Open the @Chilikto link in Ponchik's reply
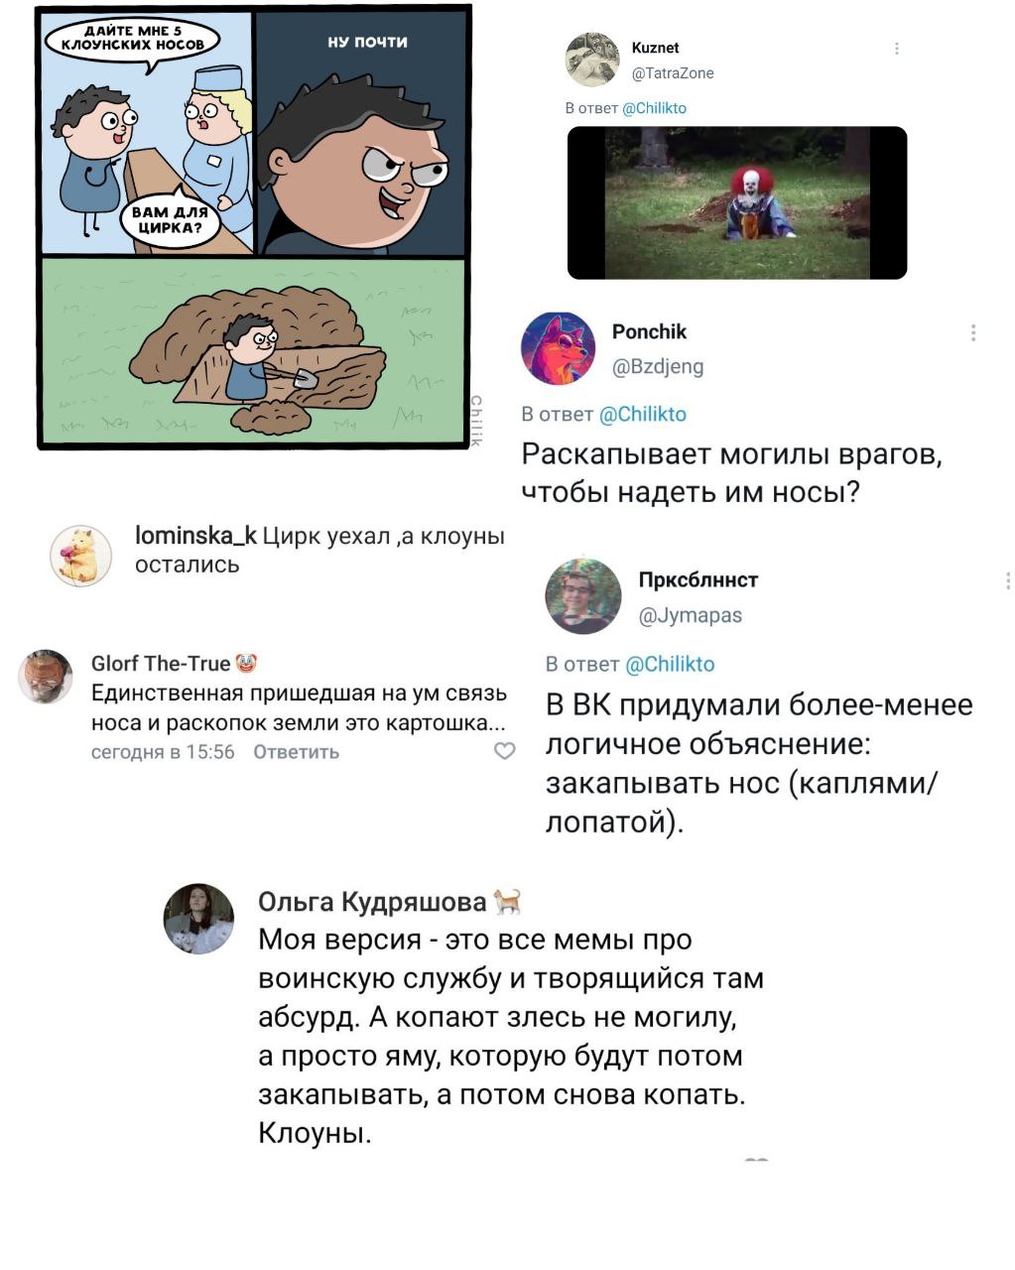The height and width of the screenshot is (1270, 1015). (x=644, y=414)
